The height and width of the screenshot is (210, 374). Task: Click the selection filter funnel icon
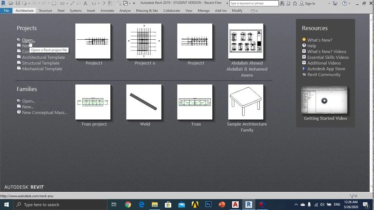[352, 196]
